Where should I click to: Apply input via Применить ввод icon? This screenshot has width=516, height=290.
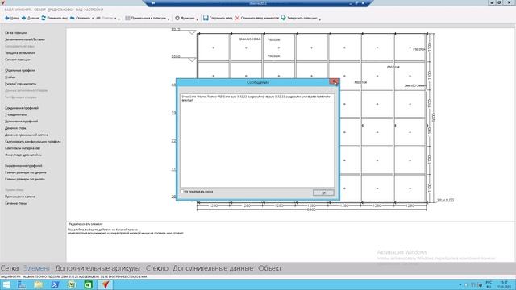click(x=44, y=18)
